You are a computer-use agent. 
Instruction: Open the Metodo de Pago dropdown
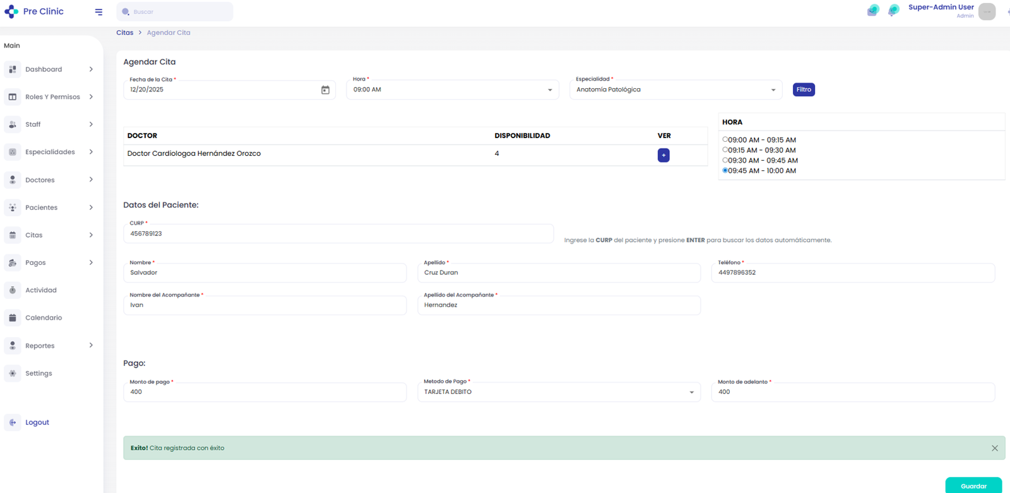coord(559,392)
